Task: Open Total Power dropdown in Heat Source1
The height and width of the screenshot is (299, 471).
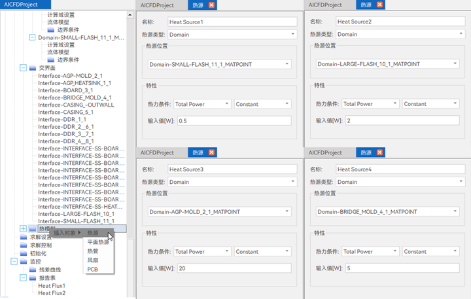Action: click(202, 104)
